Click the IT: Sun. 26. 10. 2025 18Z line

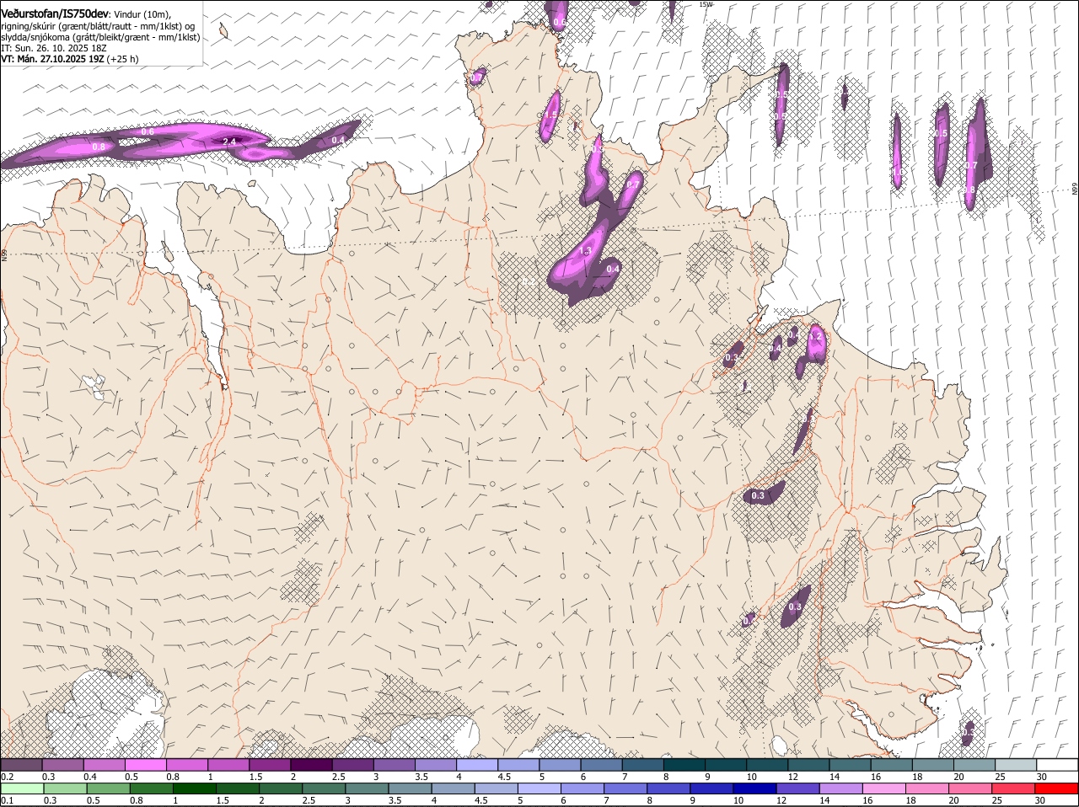(54, 48)
